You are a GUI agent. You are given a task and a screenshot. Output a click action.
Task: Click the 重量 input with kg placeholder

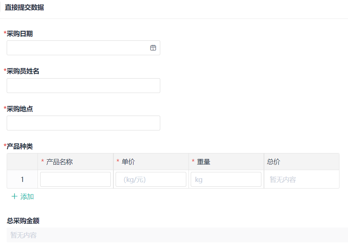point(226,179)
